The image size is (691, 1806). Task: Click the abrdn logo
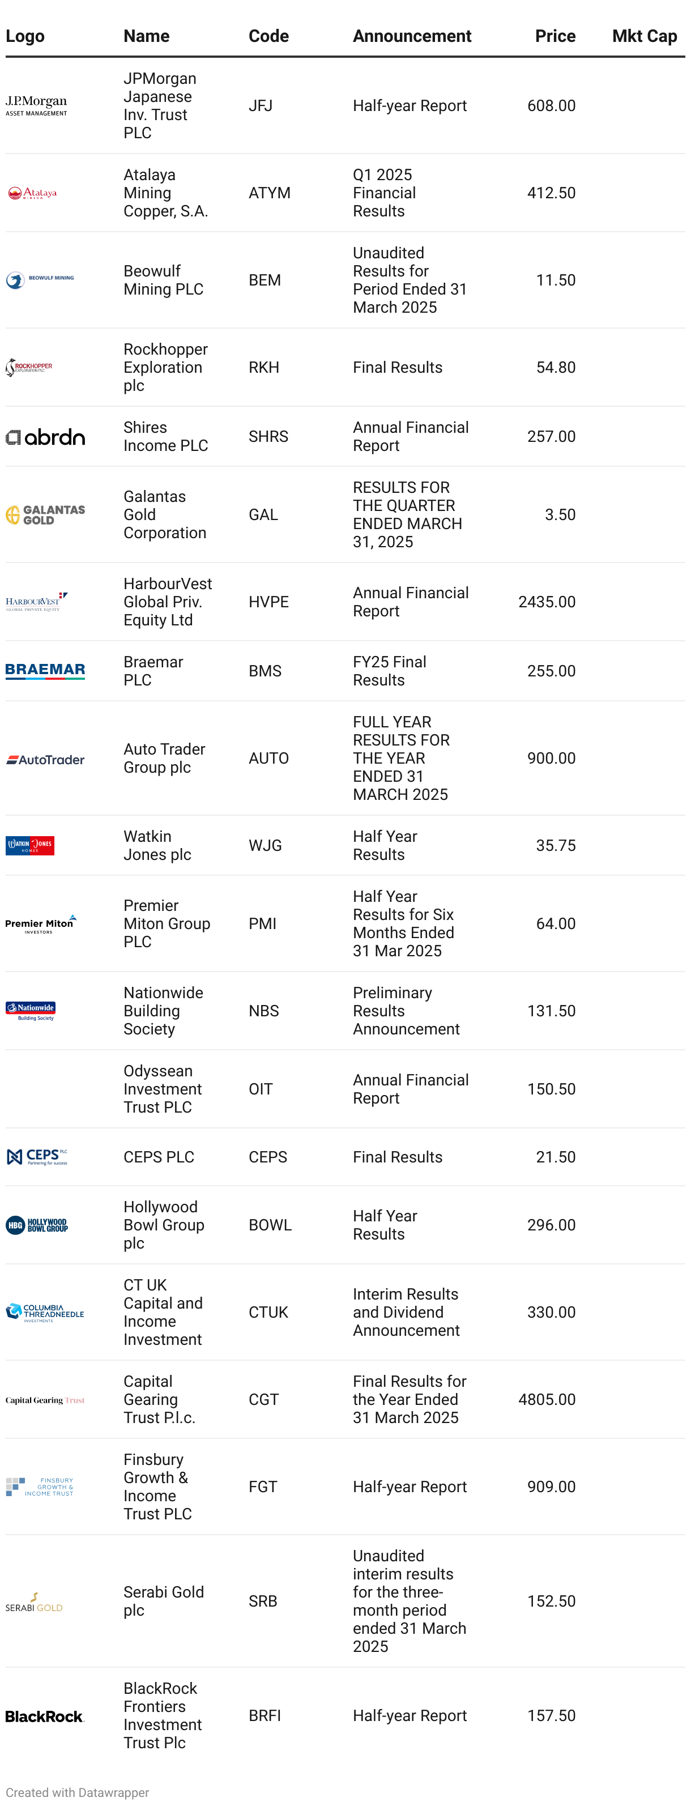[x=45, y=437]
